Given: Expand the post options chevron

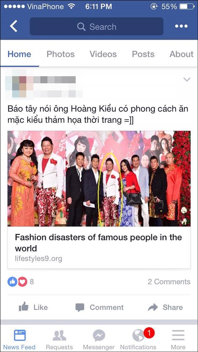Looking at the screenshot, I should (187, 79).
